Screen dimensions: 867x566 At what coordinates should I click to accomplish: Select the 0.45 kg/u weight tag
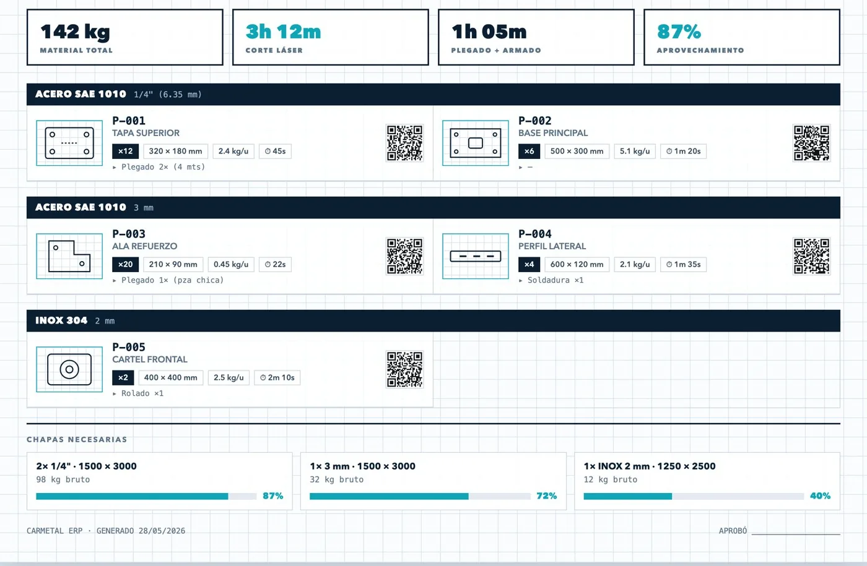(x=230, y=265)
